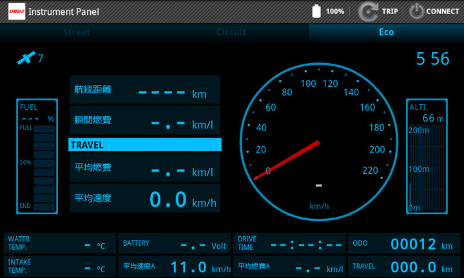Tap the ALTI. altitude gauge
This screenshot has height=278, width=464.
click(x=426, y=156)
